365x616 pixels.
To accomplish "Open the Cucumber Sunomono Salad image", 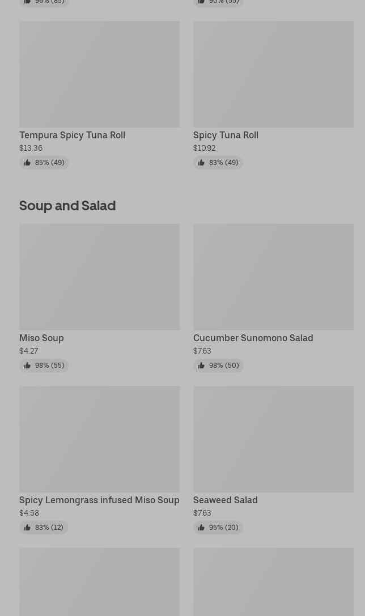I will [x=273, y=277].
